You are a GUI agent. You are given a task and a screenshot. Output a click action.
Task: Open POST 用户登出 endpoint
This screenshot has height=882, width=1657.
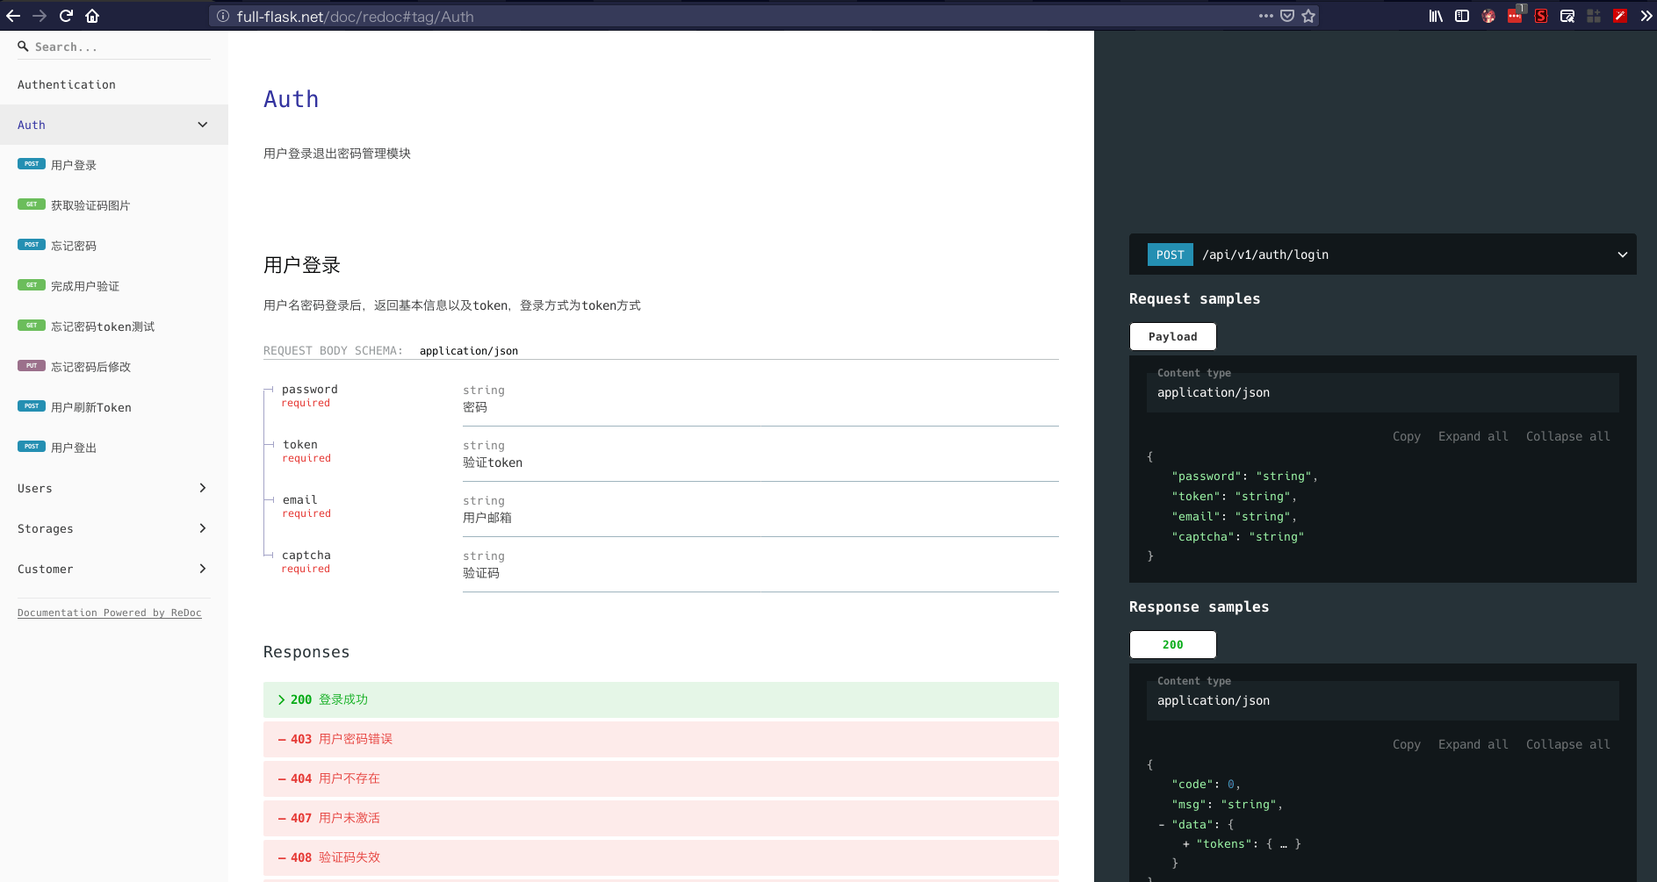114,448
